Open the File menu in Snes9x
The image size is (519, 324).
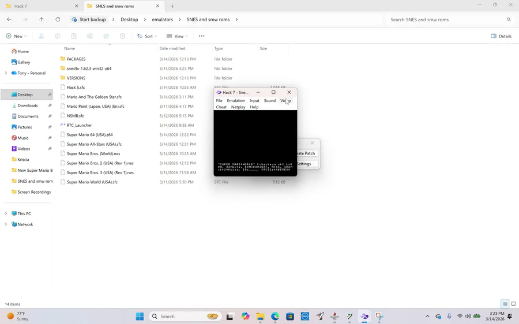click(219, 101)
